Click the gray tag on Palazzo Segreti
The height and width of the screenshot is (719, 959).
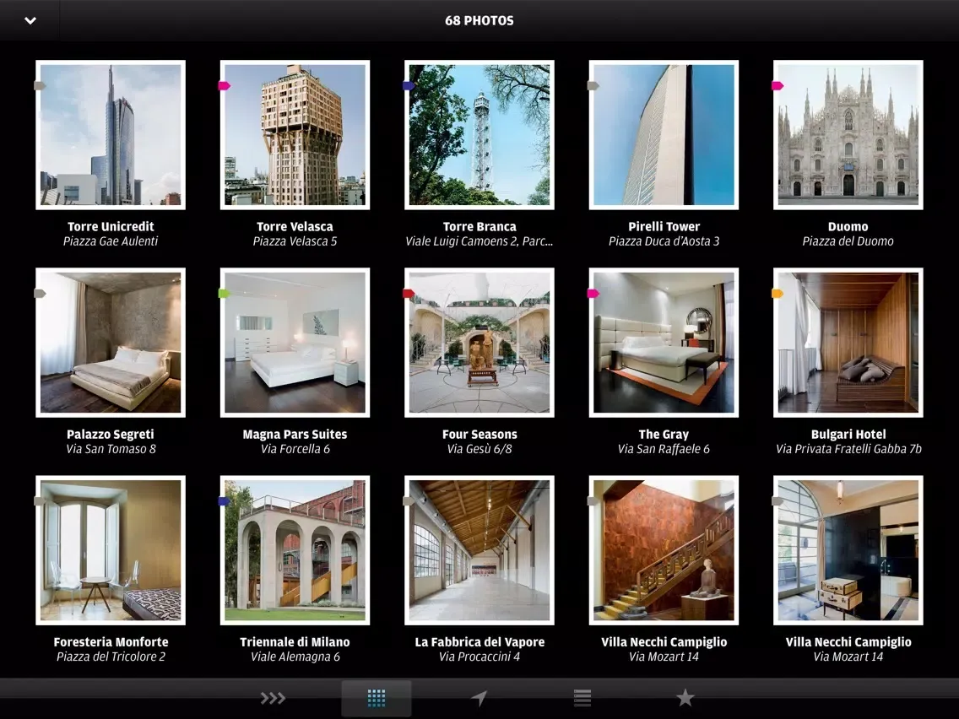[40, 294]
